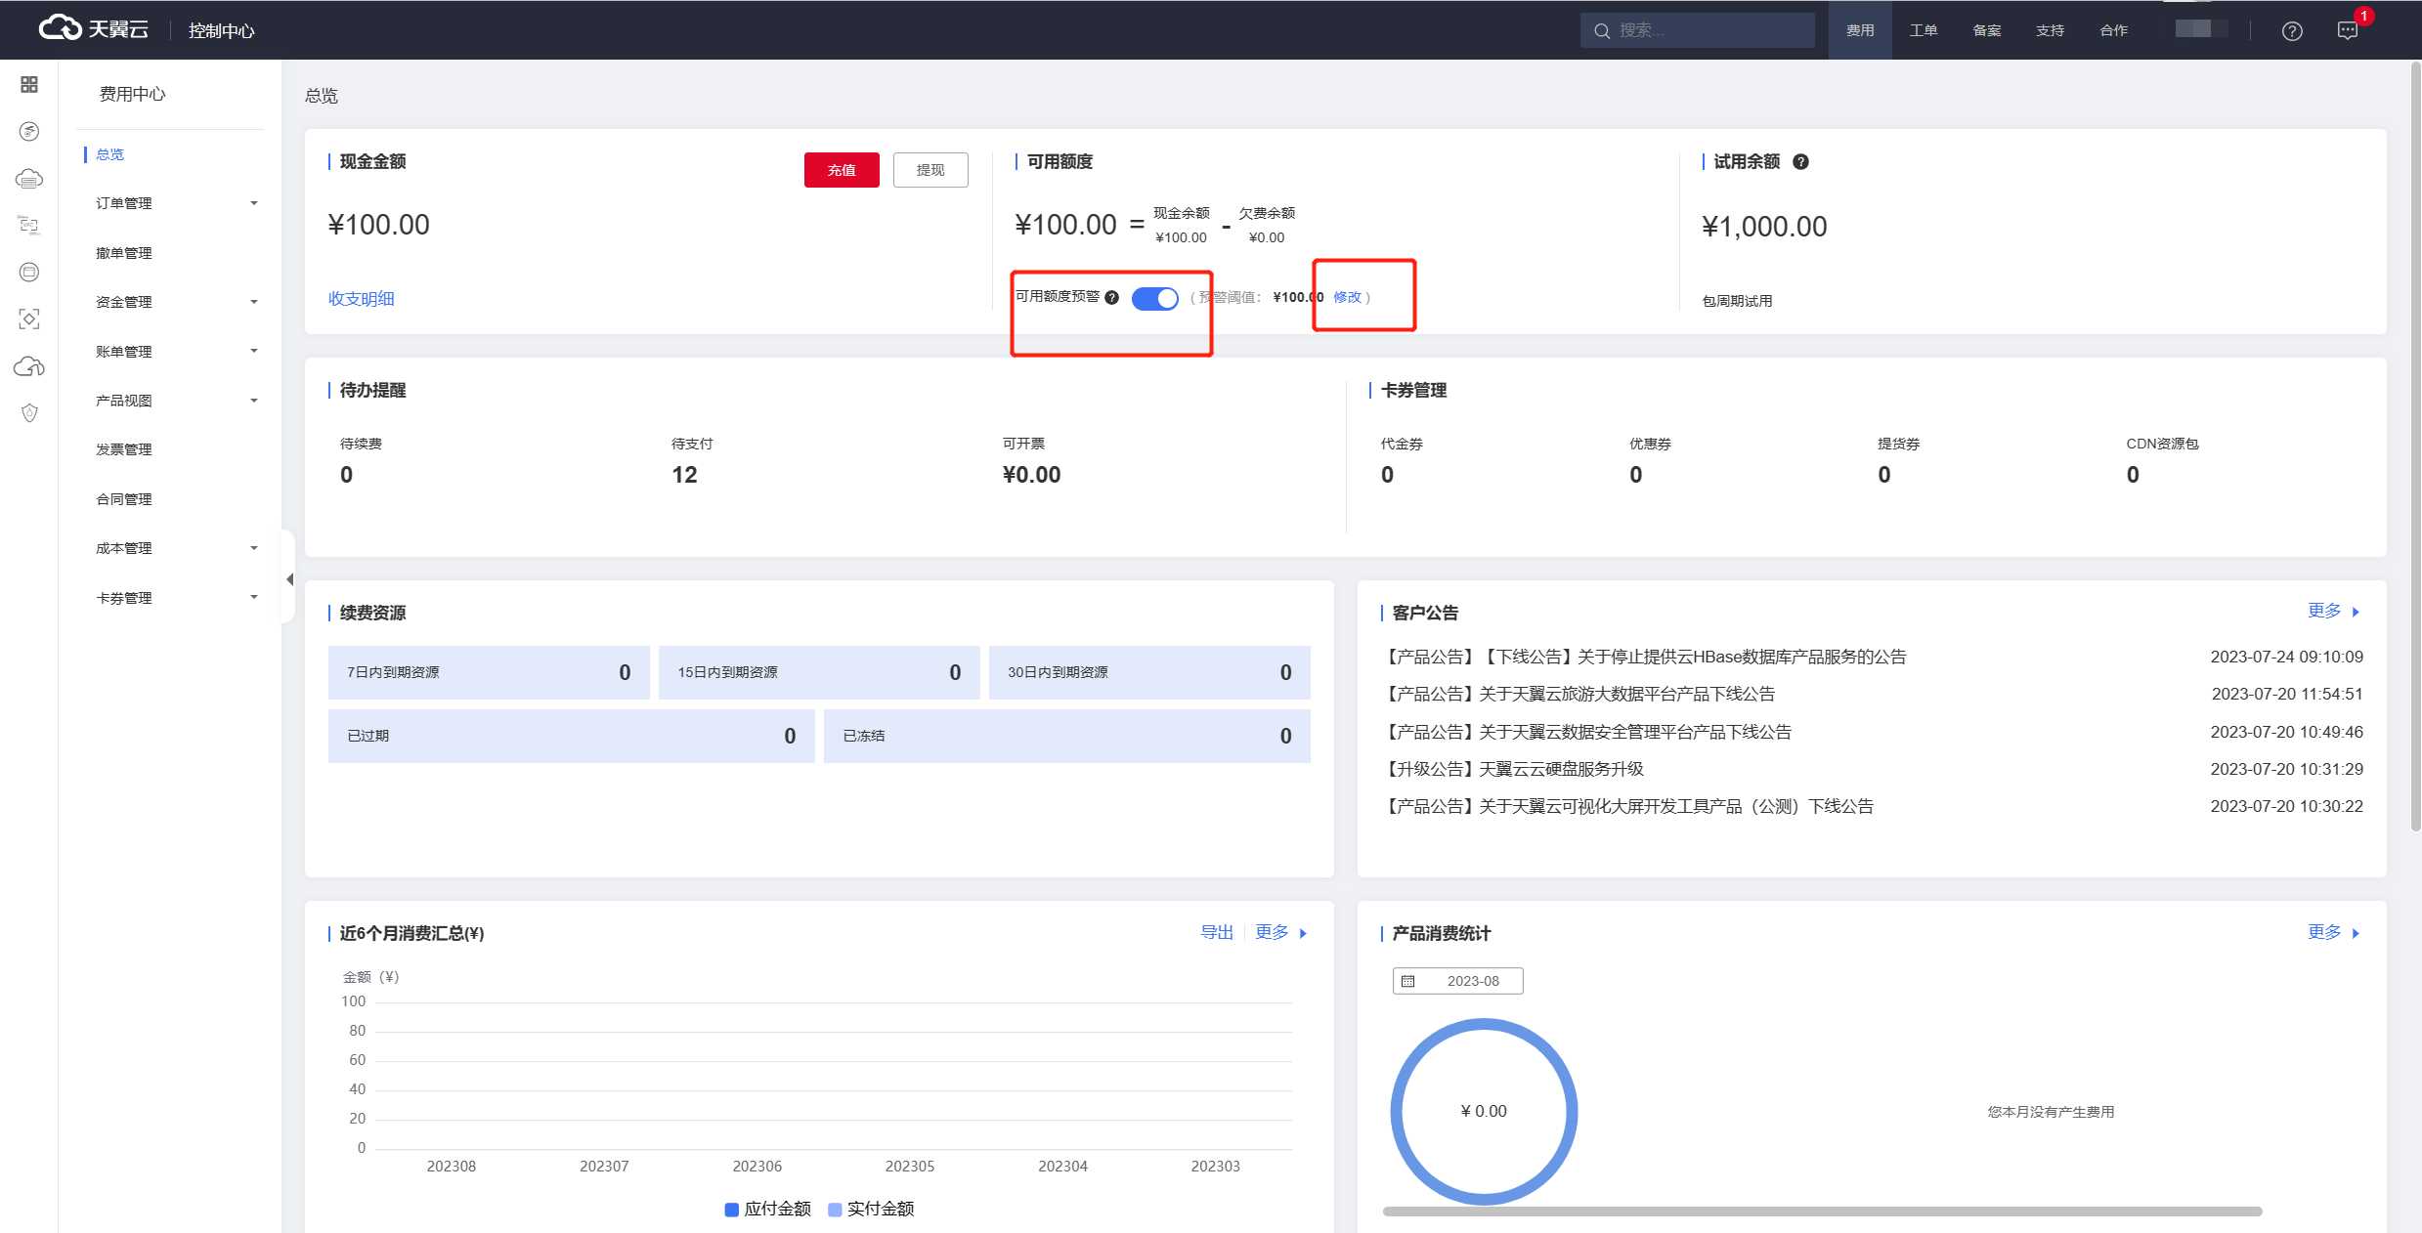Click the horizontal scrollbar under product stats
This screenshot has height=1233, width=2422.
[x=1822, y=1212]
